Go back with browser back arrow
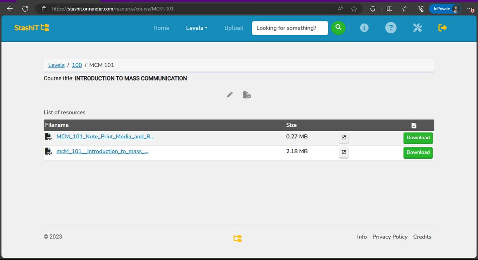This screenshot has width=478, height=260. point(10,9)
